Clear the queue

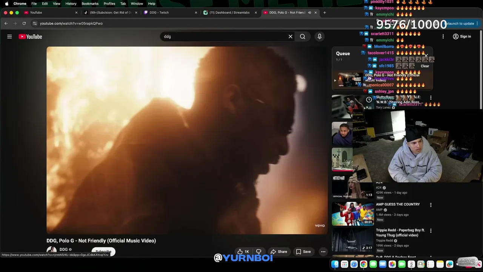(425, 66)
